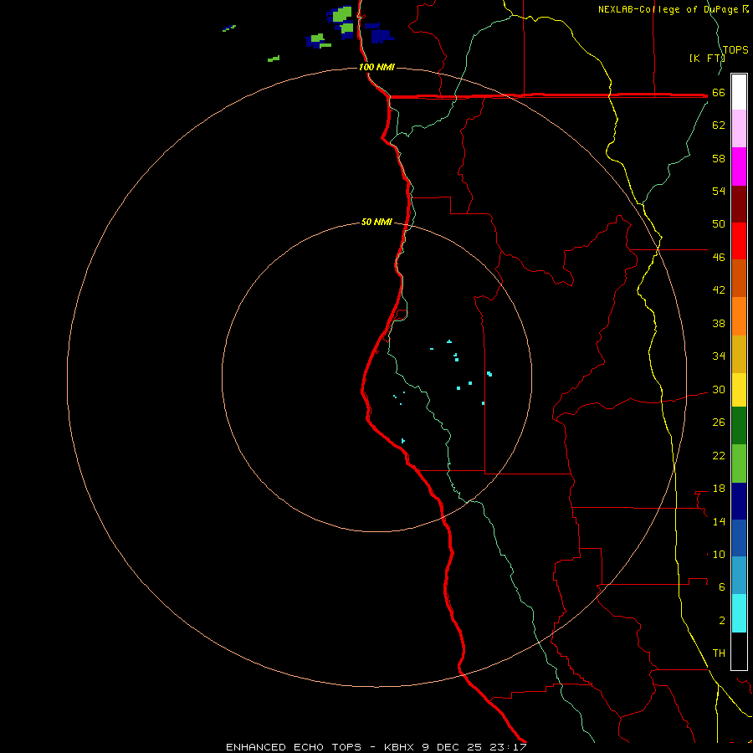Screen dimensions: 753x753
Task: Click the large green echo top cell
Action: click(342, 14)
